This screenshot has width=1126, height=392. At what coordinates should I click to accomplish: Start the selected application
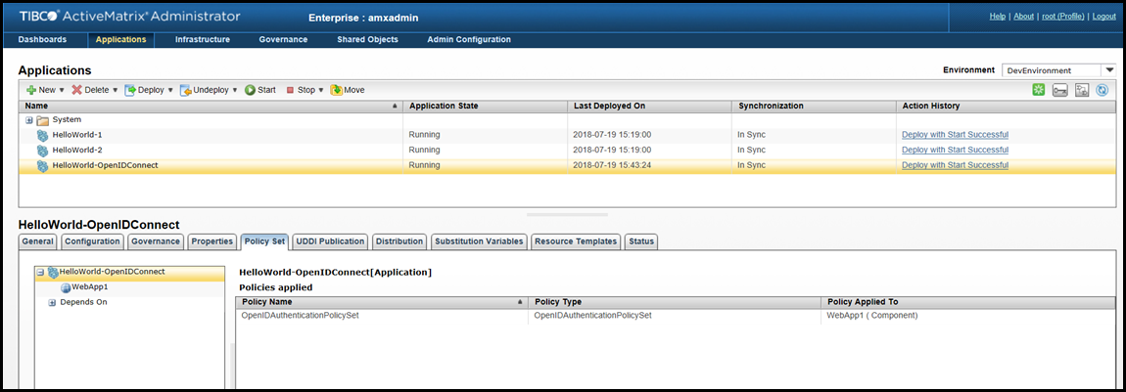(x=259, y=90)
